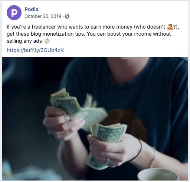Click the thin bracelet on the wrist
This screenshot has height=182, width=190.
153,157
